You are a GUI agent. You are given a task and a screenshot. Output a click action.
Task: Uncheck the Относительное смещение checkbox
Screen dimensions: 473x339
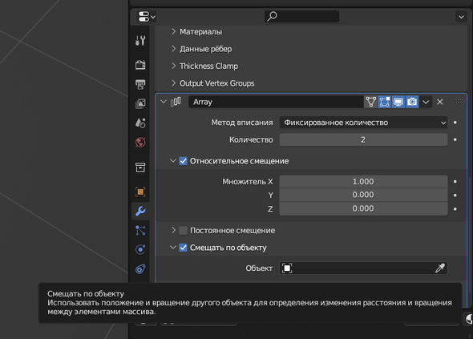coord(183,161)
